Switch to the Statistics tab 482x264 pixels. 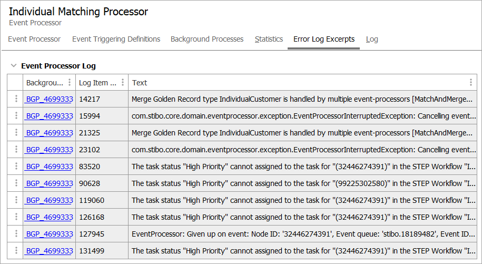pyautogui.click(x=269, y=39)
